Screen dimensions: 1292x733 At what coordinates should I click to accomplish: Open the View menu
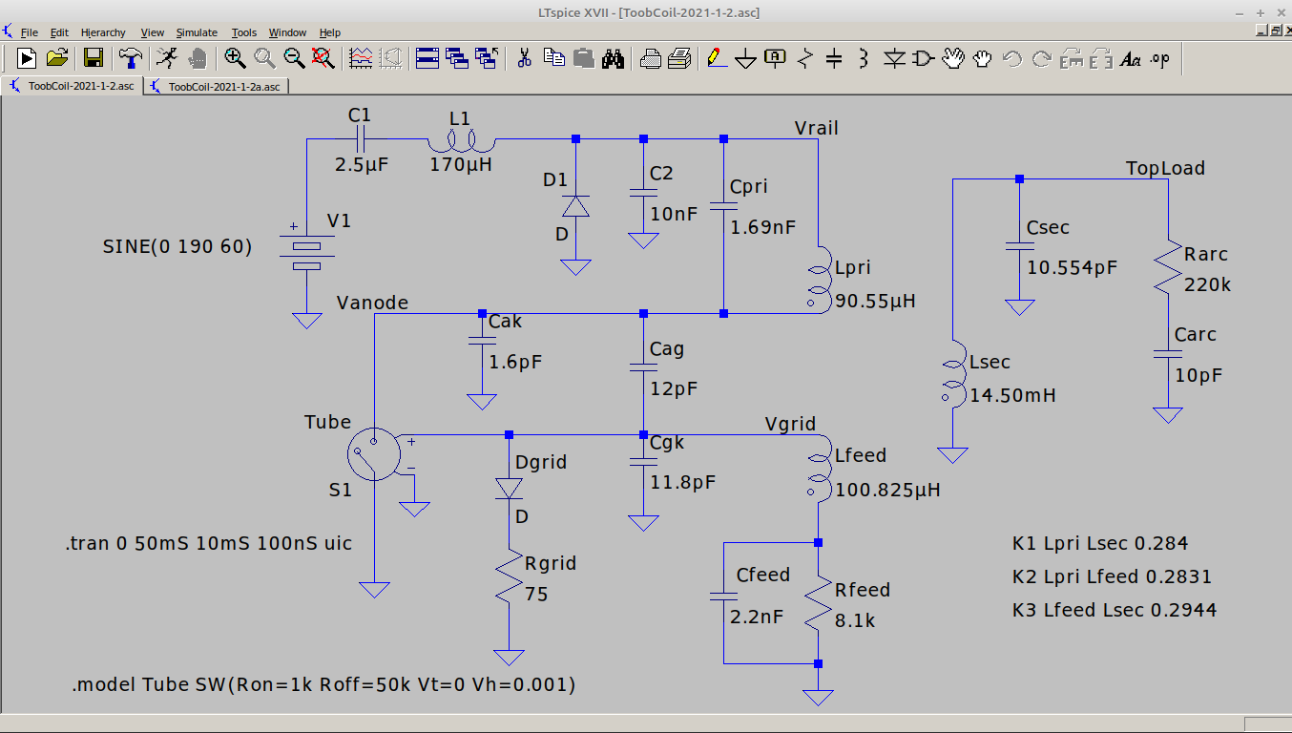[153, 32]
